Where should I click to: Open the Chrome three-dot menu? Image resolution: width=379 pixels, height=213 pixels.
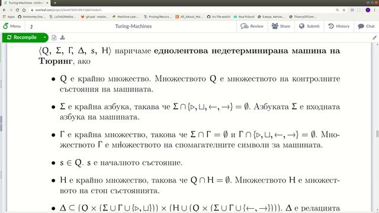pos(375,10)
